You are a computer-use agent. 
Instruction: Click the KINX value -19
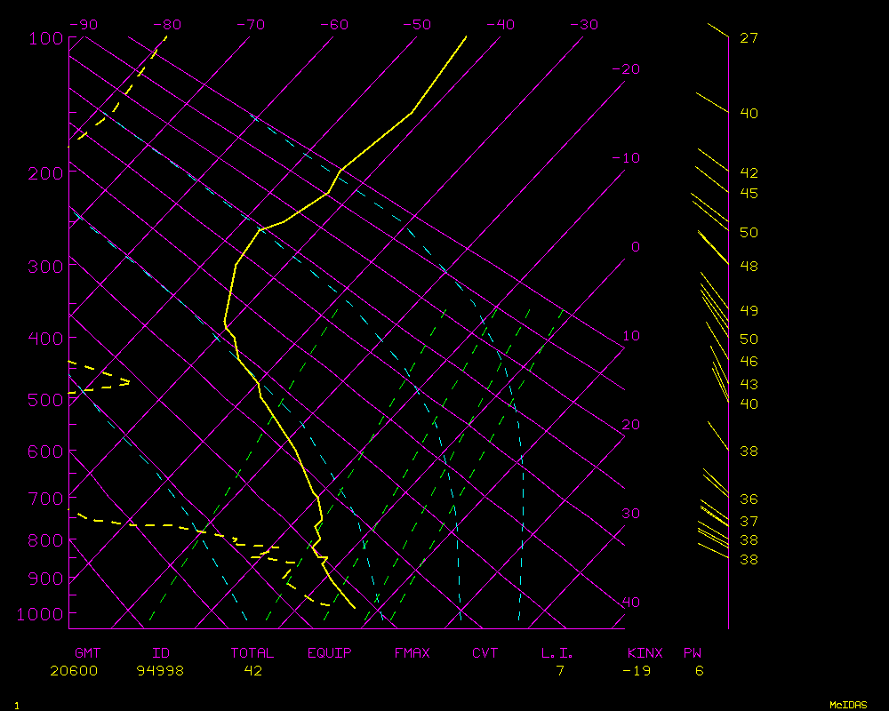[637, 671]
